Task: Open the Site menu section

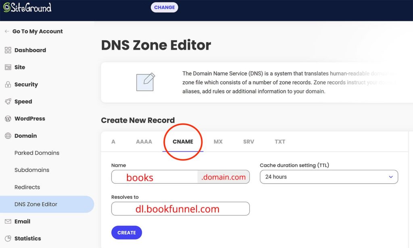Action: (20, 67)
